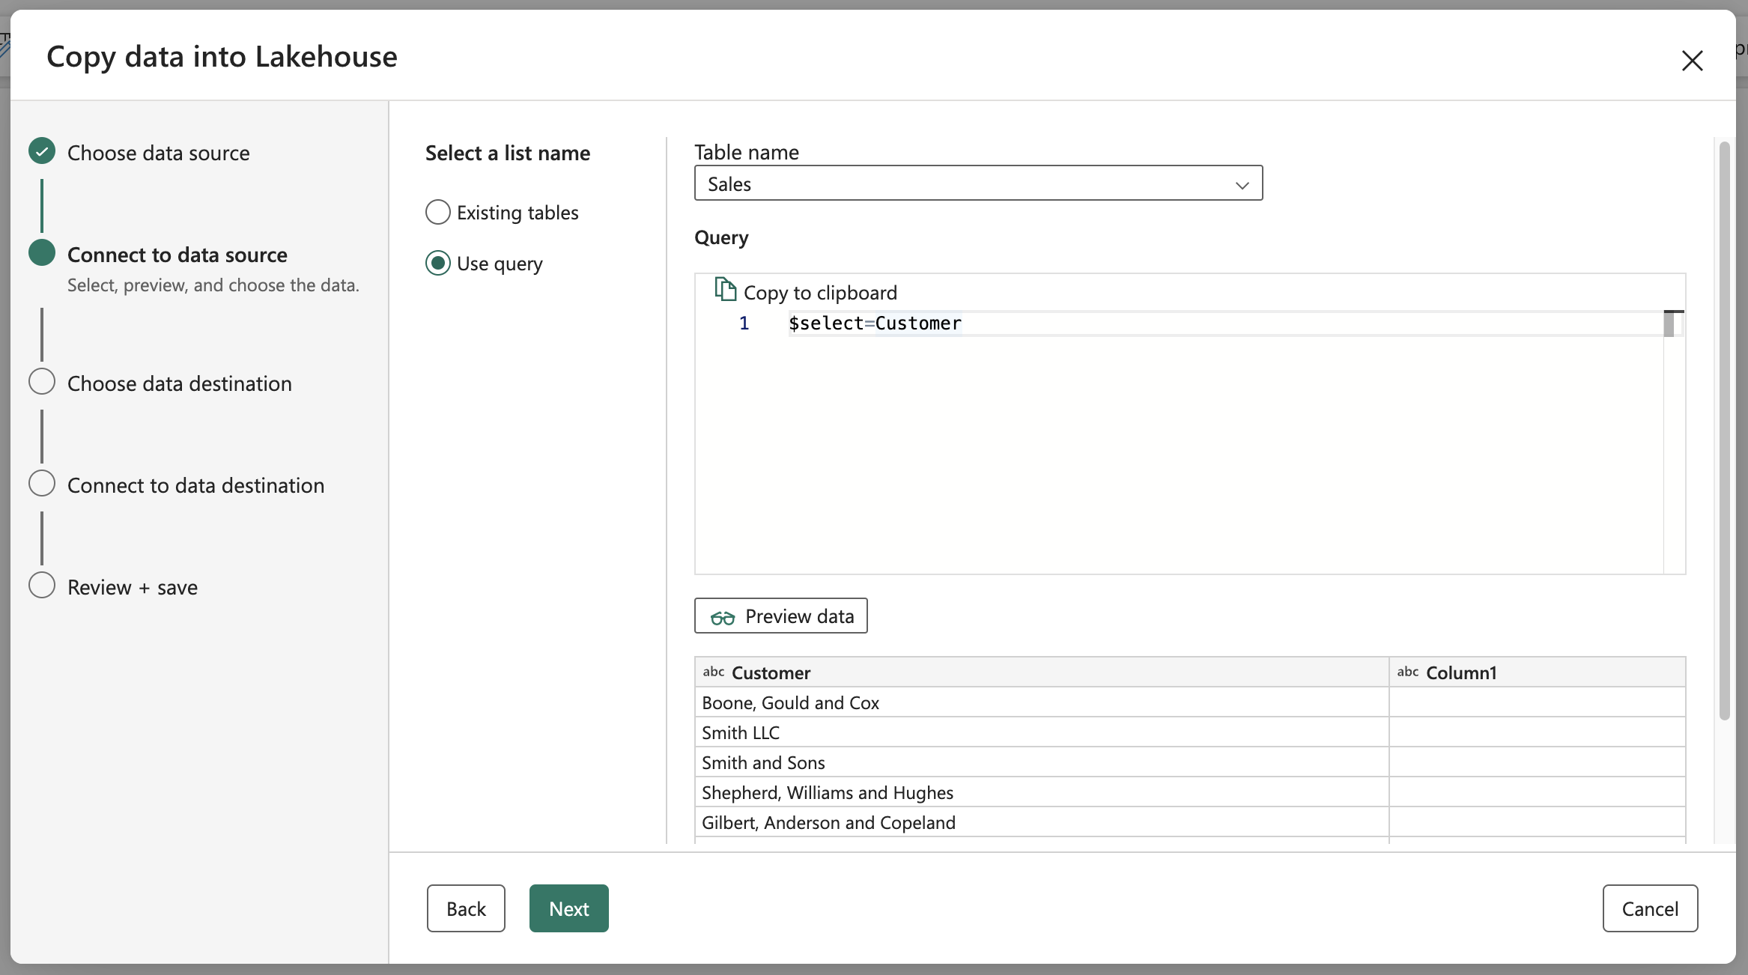Click the Next button
Image resolution: width=1748 pixels, height=975 pixels.
pyautogui.click(x=568, y=908)
